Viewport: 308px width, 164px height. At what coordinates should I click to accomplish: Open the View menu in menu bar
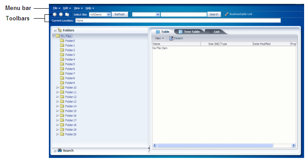[78, 8]
